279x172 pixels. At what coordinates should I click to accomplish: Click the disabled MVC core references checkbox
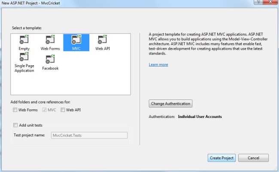(x=44, y=110)
